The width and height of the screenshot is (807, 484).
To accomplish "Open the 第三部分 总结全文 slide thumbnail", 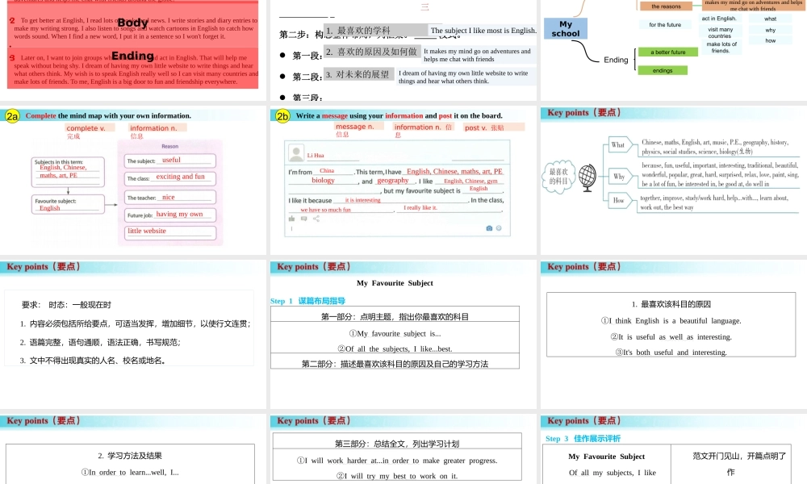I will pos(403,449).
